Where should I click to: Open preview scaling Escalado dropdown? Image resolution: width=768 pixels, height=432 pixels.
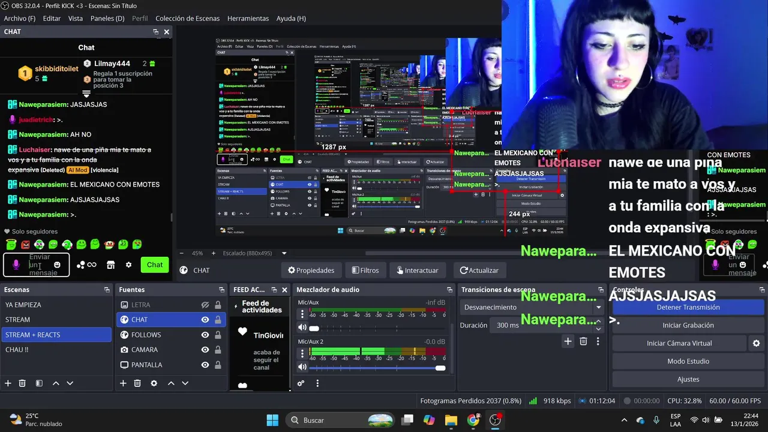(255, 253)
